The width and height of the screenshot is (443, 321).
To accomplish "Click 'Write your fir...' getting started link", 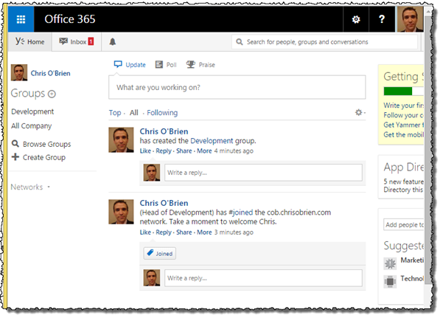I will point(403,106).
